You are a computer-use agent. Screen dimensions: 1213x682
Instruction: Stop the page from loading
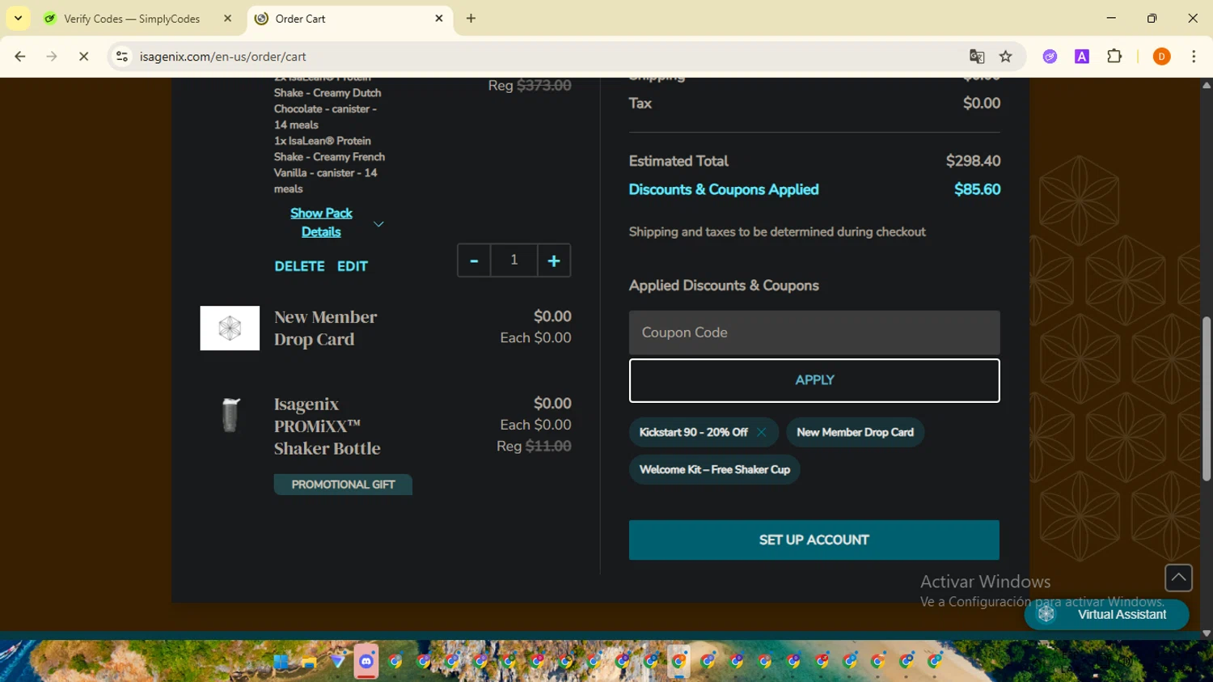click(x=83, y=57)
